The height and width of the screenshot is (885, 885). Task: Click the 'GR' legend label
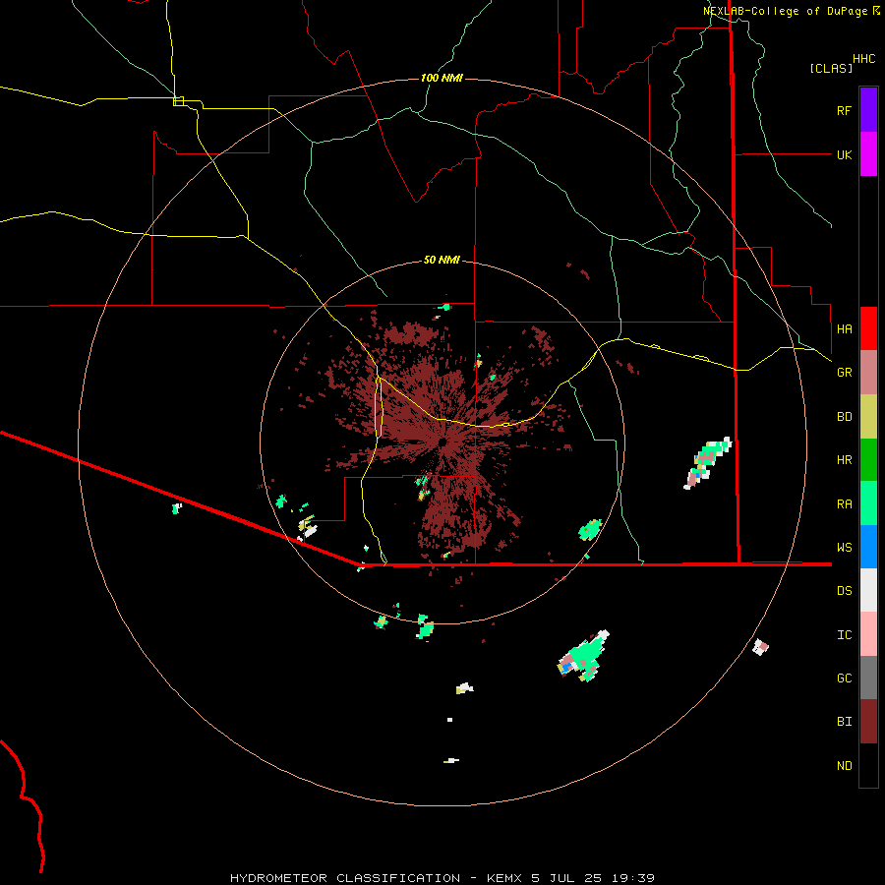pos(844,373)
